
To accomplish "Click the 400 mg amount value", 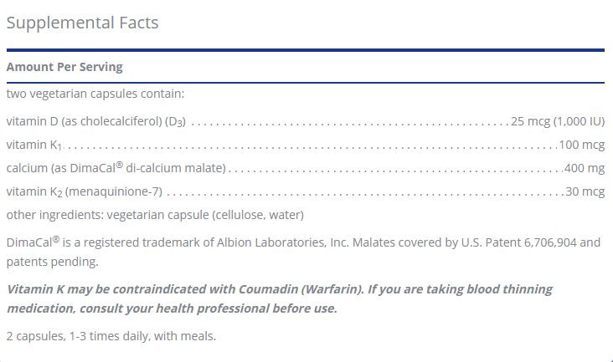I will pos(585,168).
